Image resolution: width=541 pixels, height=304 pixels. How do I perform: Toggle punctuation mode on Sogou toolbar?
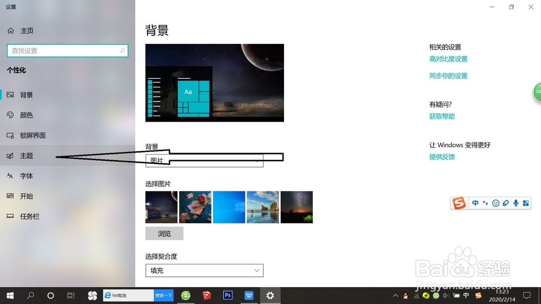(x=485, y=203)
